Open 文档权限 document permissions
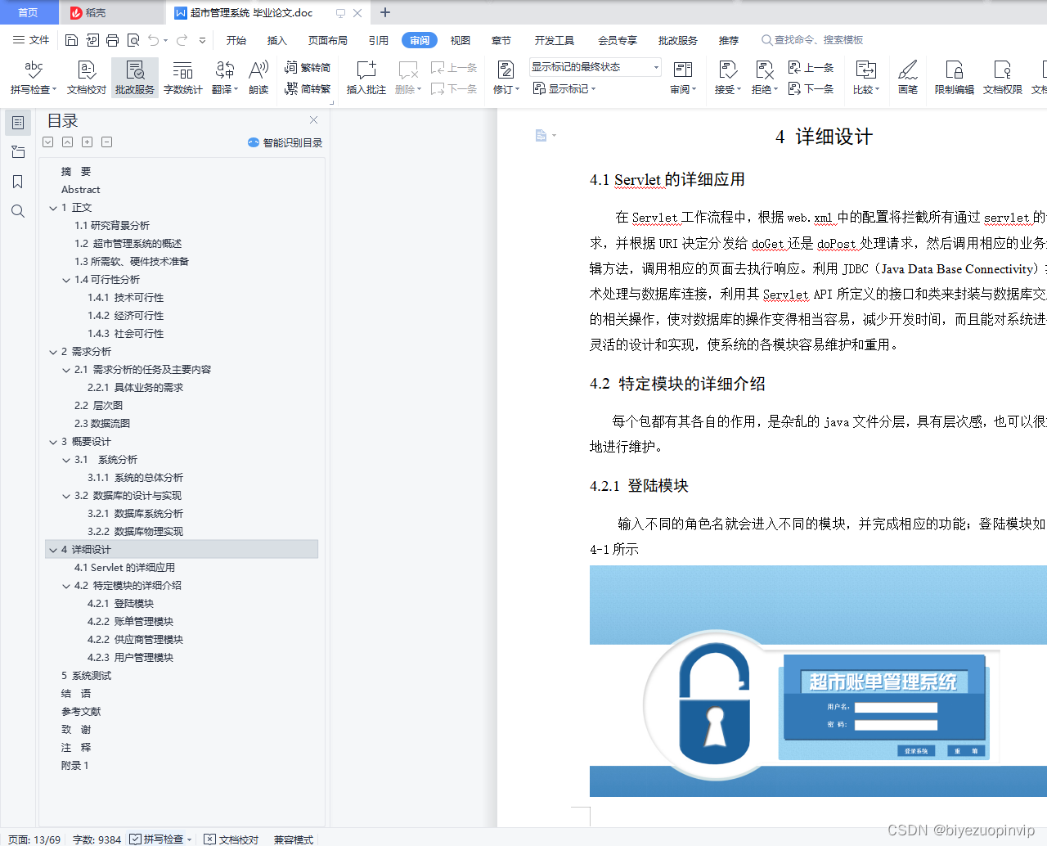1047x846 pixels. coord(1003,78)
